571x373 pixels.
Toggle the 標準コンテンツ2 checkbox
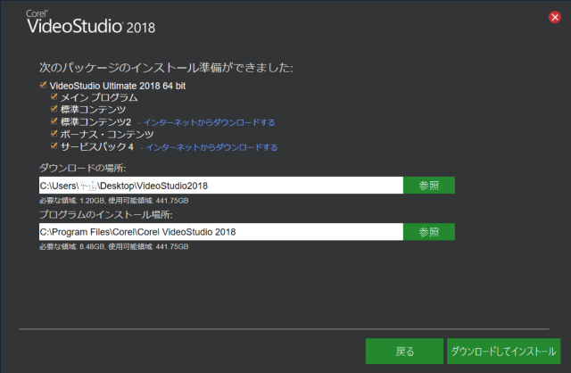[x=54, y=121]
